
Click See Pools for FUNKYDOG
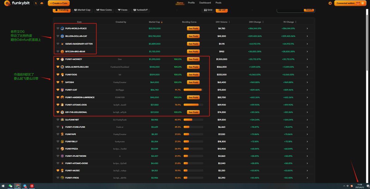193,74
